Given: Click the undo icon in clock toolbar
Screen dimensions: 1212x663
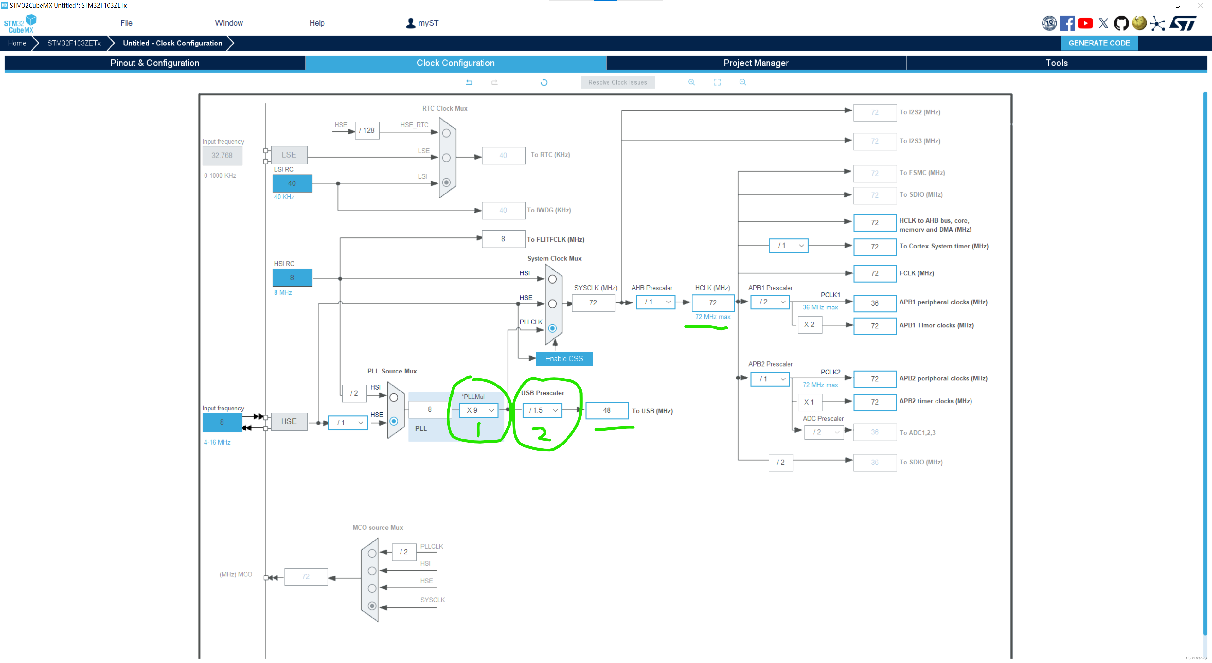Looking at the screenshot, I should 469,82.
